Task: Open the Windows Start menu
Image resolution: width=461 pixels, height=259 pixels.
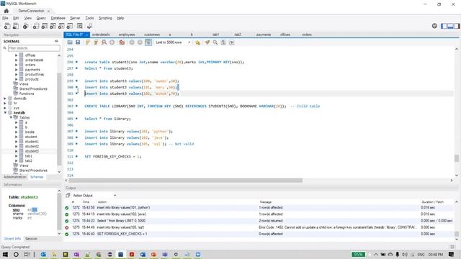Action: (5, 255)
